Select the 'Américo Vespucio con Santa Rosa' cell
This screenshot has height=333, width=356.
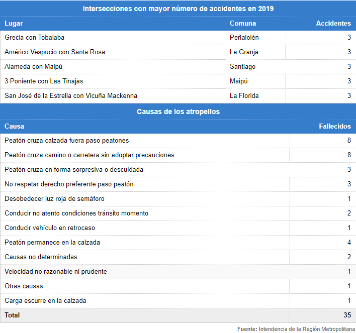(x=55, y=52)
